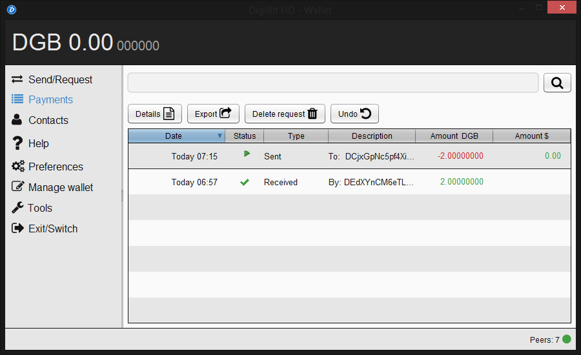Click the DGB 0.00 balance display
581x355 pixels.
[x=86, y=42]
